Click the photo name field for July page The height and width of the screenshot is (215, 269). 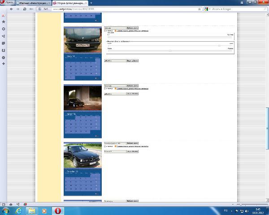[115, 28]
